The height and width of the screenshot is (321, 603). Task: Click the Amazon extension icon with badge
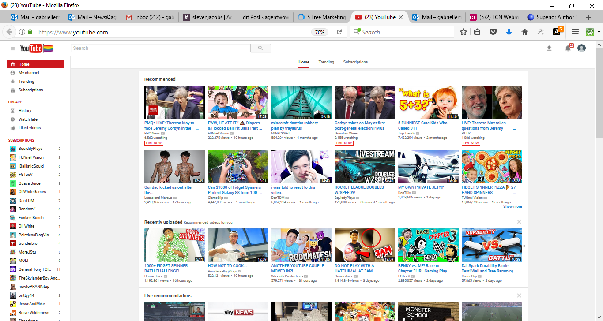558,31
